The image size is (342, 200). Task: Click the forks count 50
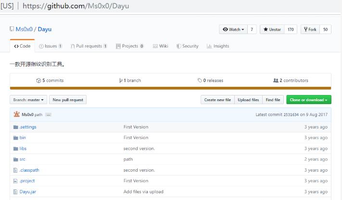[326, 29]
